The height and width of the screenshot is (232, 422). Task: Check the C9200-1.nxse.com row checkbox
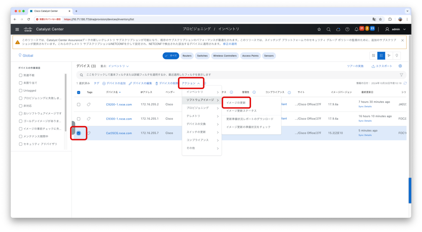point(78,105)
